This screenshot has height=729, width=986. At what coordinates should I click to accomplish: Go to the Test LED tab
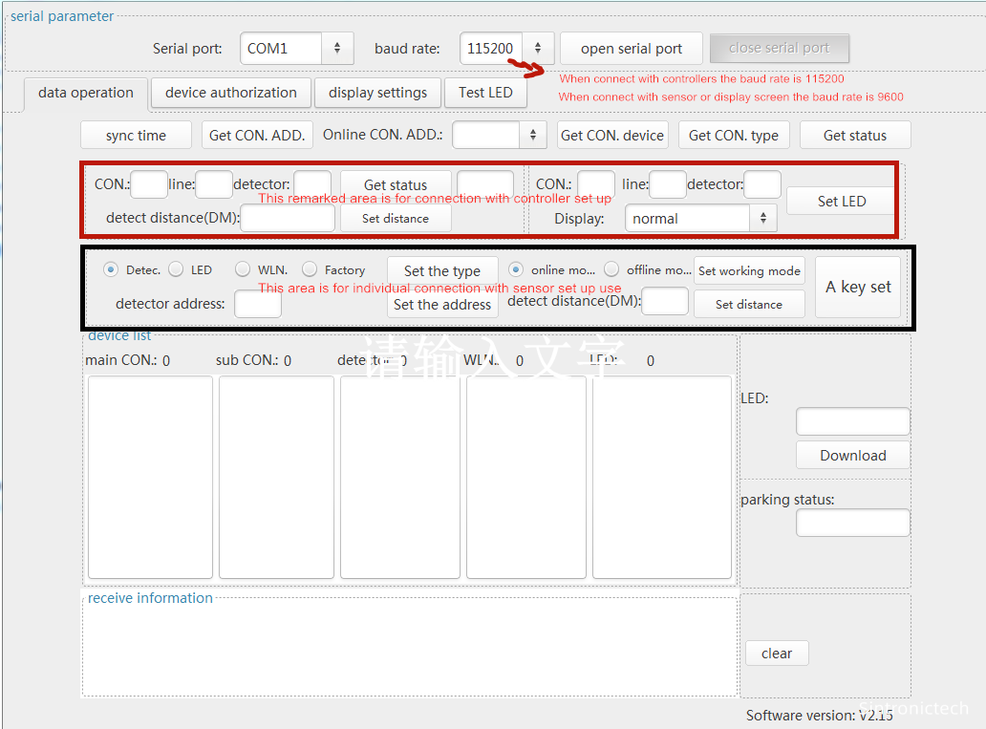coord(485,93)
